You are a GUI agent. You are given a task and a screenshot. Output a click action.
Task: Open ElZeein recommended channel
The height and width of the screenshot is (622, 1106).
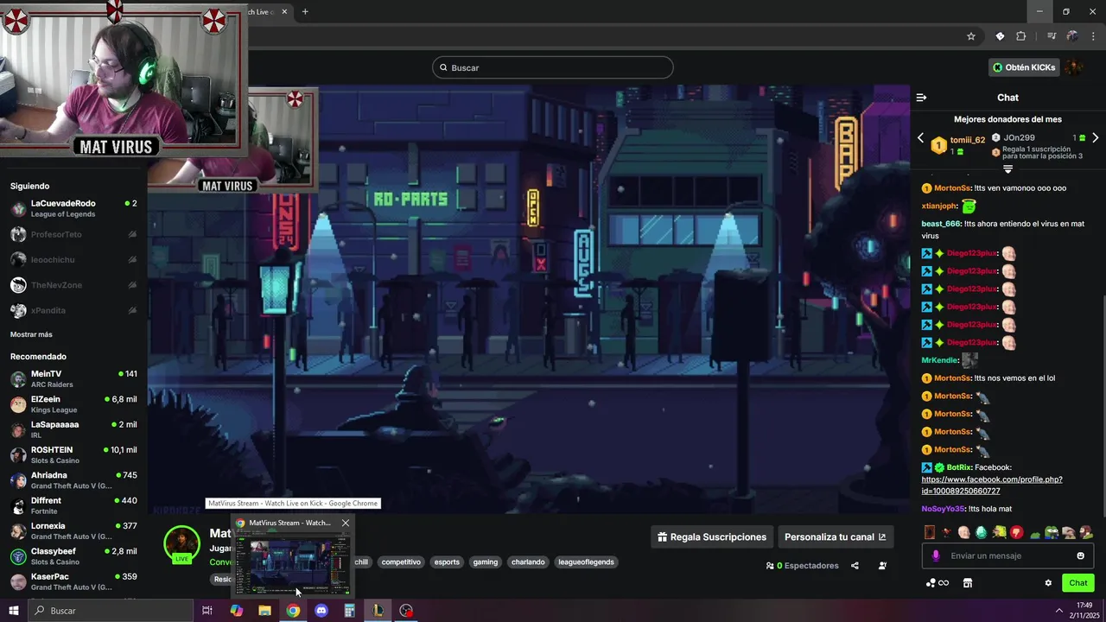coord(73,404)
